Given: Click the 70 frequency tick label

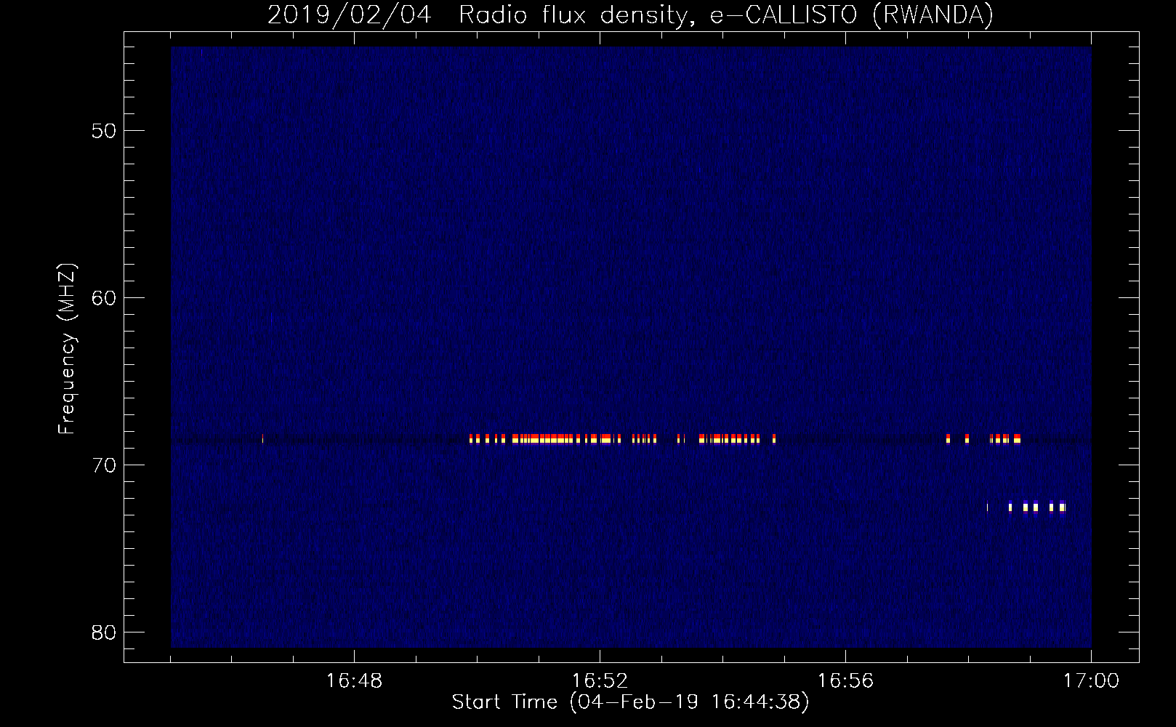Looking at the screenshot, I should 104,465.
